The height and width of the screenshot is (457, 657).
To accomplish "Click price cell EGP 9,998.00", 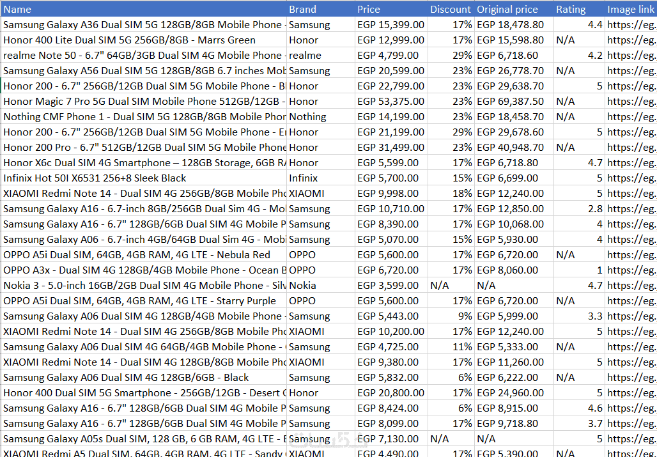I will point(391,194).
